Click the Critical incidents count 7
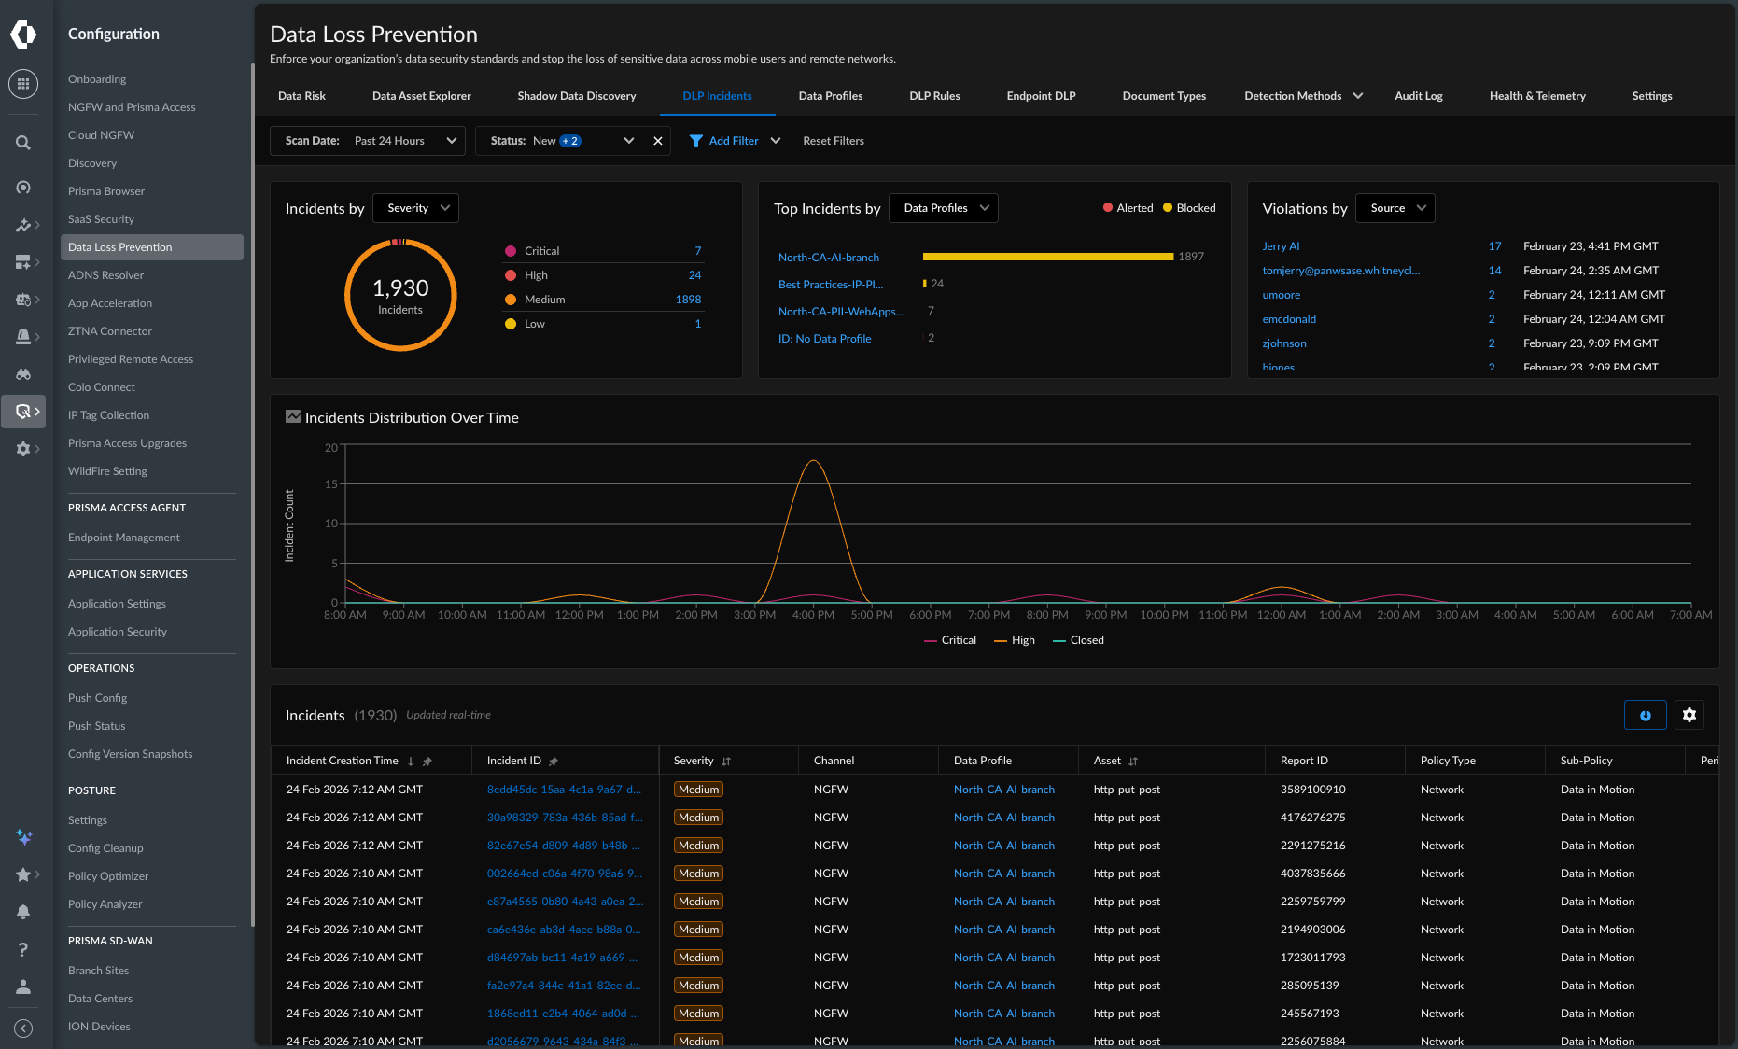The width and height of the screenshot is (1738, 1049). 698,251
